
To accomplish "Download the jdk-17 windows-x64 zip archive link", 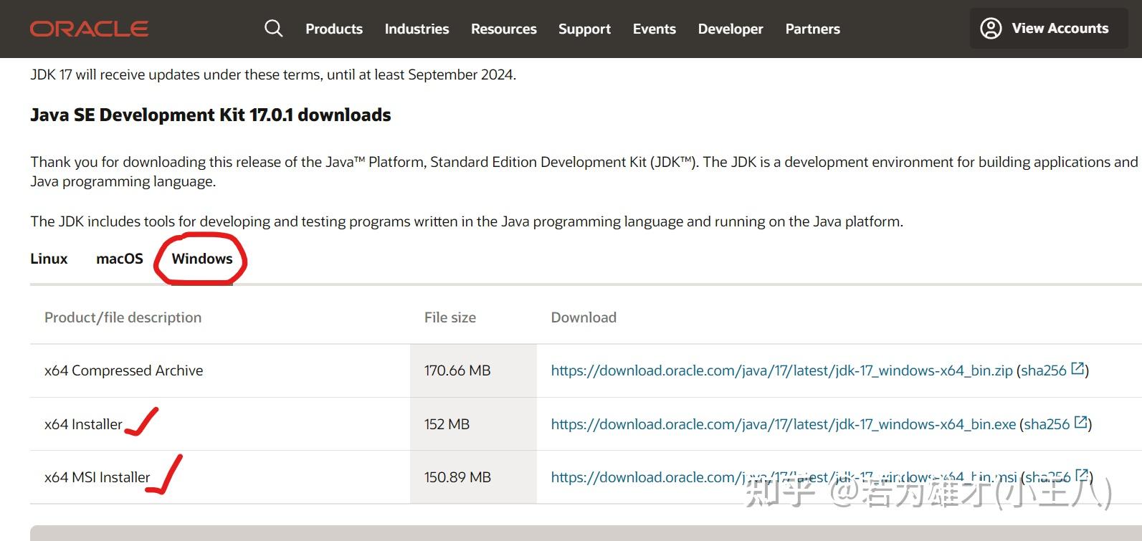I will 781,370.
